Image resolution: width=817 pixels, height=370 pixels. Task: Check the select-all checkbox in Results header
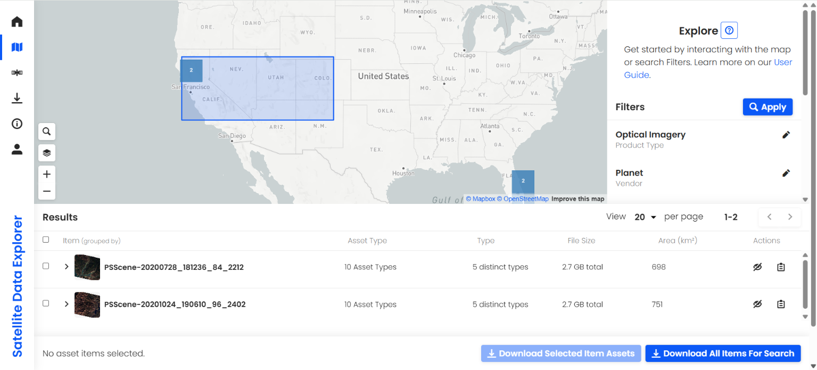[46, 240]
